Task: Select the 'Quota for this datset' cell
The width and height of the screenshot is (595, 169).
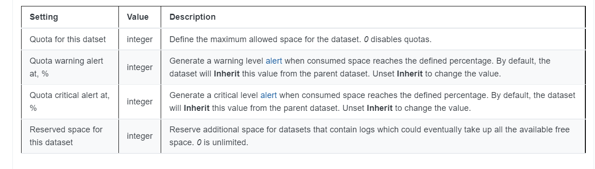Action: [70, 39]
